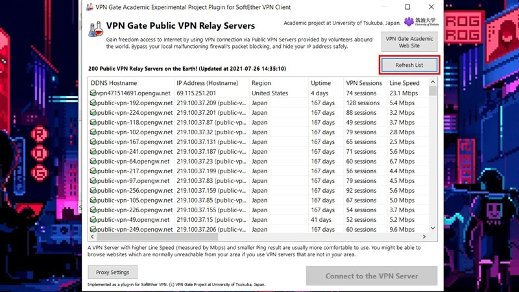
Task: Click server icon for public-vpn-217.opengw.net
Action: tap(93, 171)
